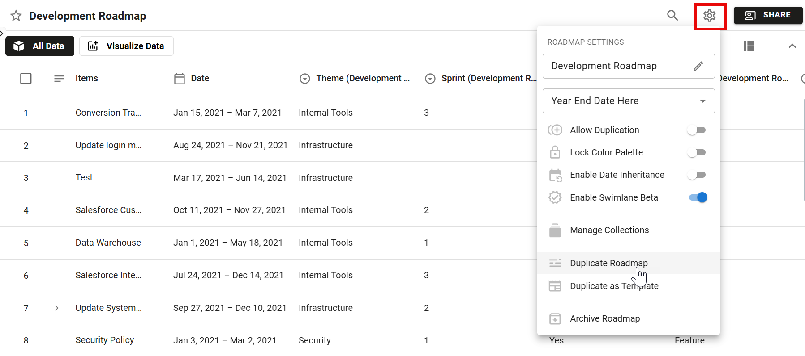Open the search magnifier icon

[672, 16]
